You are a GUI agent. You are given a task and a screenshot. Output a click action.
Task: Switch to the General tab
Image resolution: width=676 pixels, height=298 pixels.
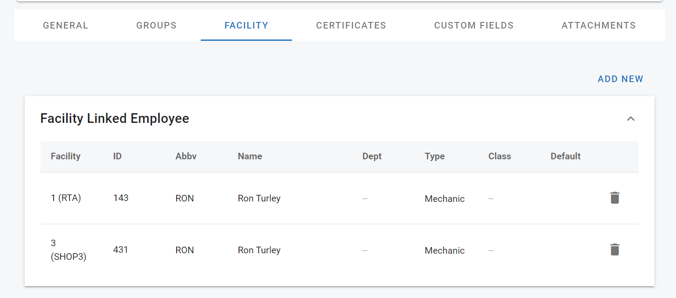[x=65, y=25]
